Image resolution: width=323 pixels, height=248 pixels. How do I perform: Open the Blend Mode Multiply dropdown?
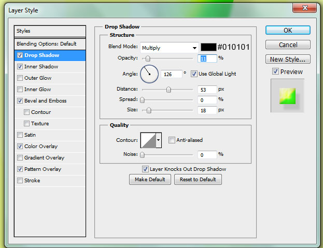pyautogui.click(x=169, y=48)
